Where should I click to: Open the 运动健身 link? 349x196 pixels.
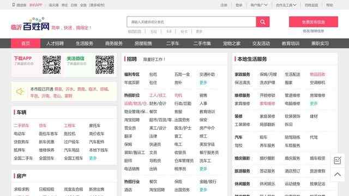[x=292, y=184]
